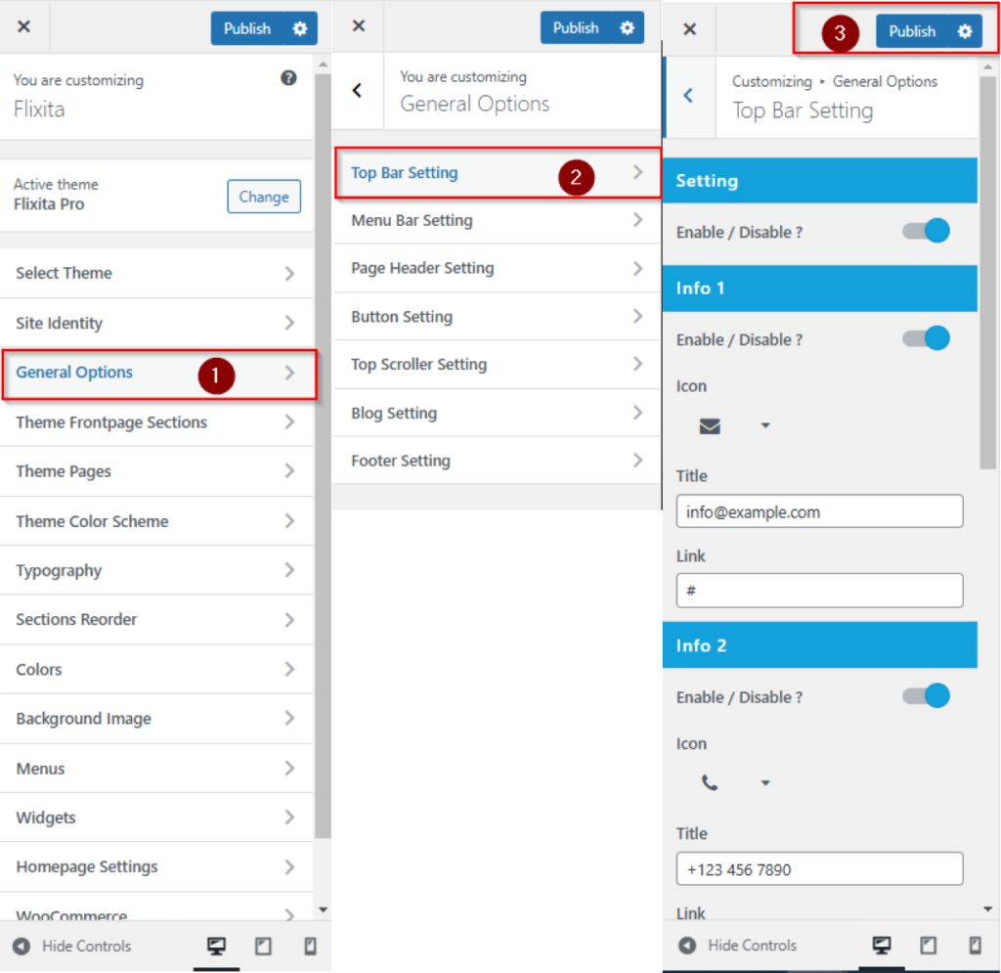Open Menu Bar Setting item
The width and height of the screenshot is (1001, 973).
click(498, 220)
